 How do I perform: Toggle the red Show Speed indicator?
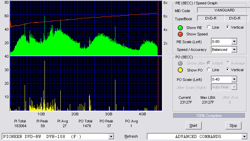(x=180, y=34)
